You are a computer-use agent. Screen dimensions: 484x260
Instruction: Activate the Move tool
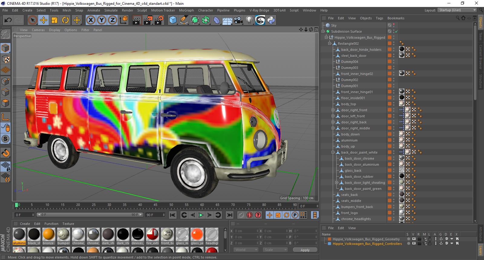point(44,20)
